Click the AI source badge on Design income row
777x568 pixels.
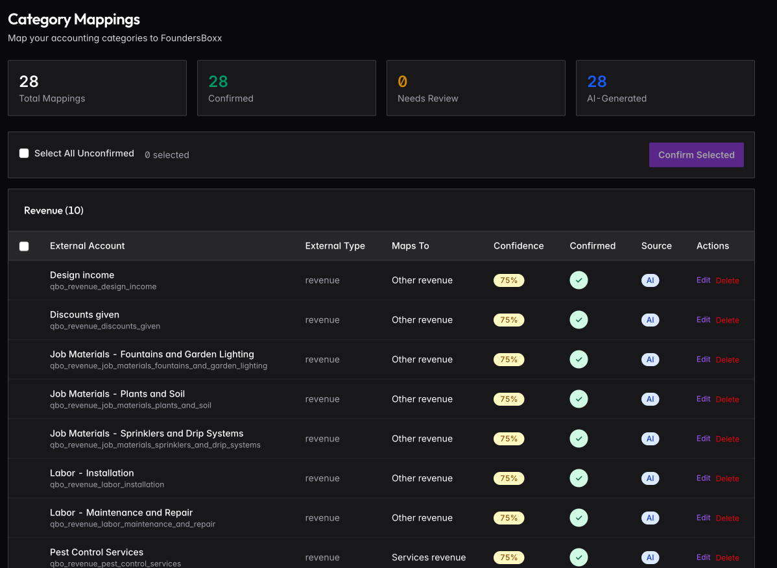pos(650,280)
